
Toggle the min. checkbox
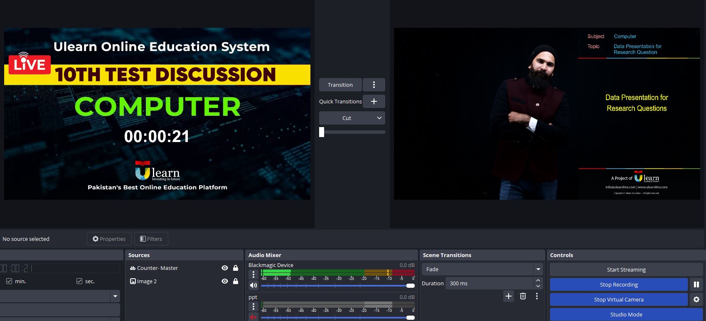pyautogui.click(x=9, y=281)
